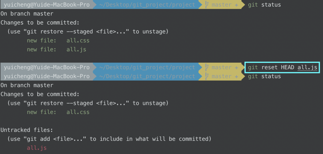Click the first git status command text
This screenshot has width=323, height=154.
(x=264, y=5)
